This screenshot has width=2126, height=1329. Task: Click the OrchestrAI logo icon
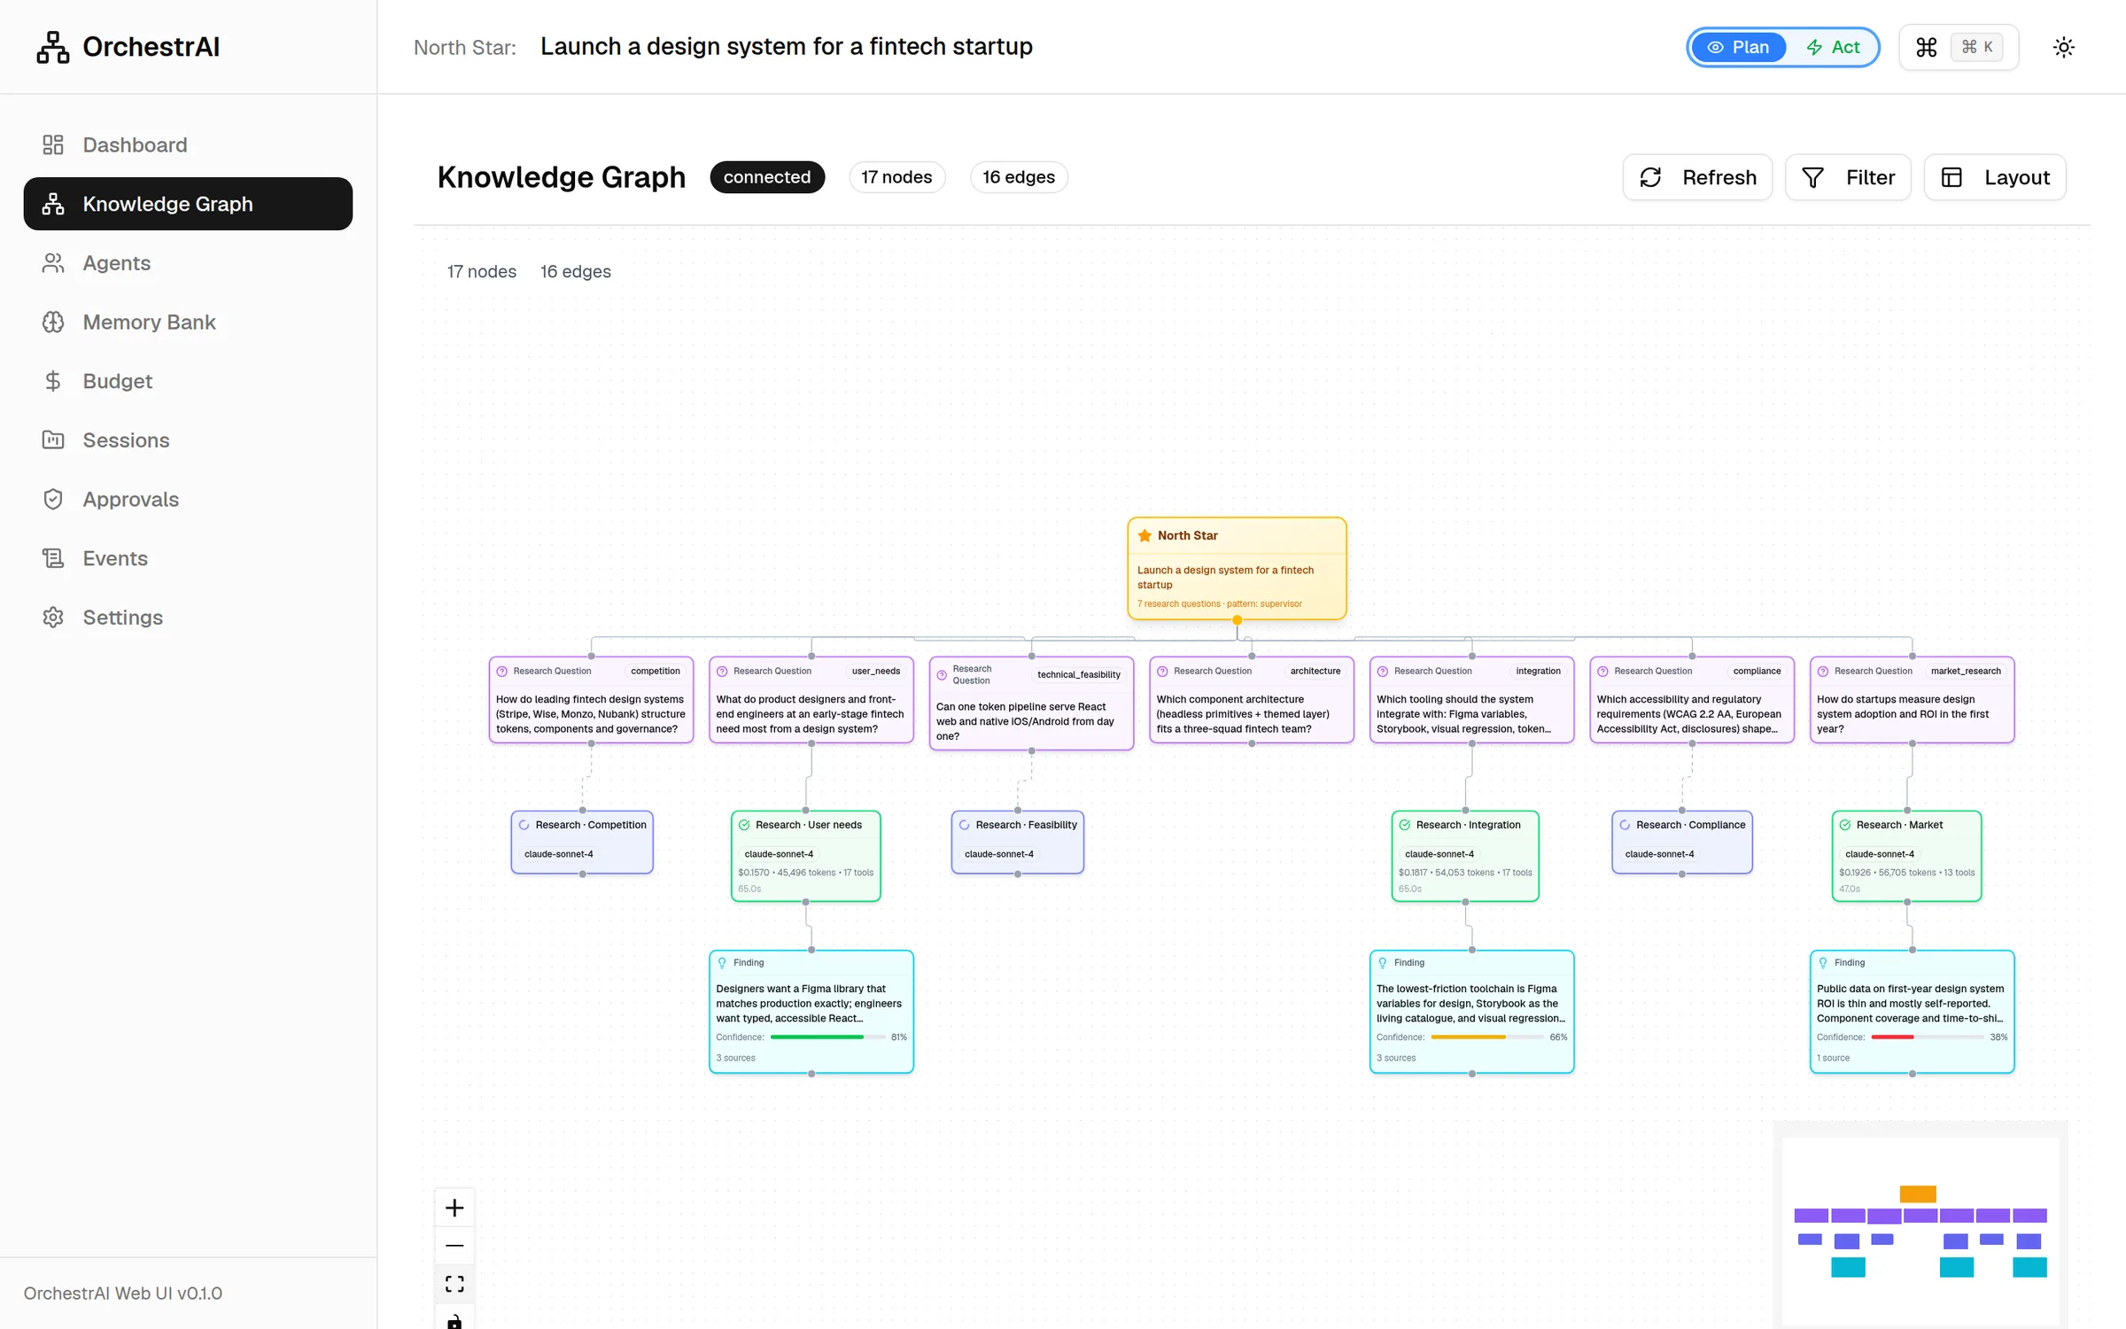click(53, 47)
